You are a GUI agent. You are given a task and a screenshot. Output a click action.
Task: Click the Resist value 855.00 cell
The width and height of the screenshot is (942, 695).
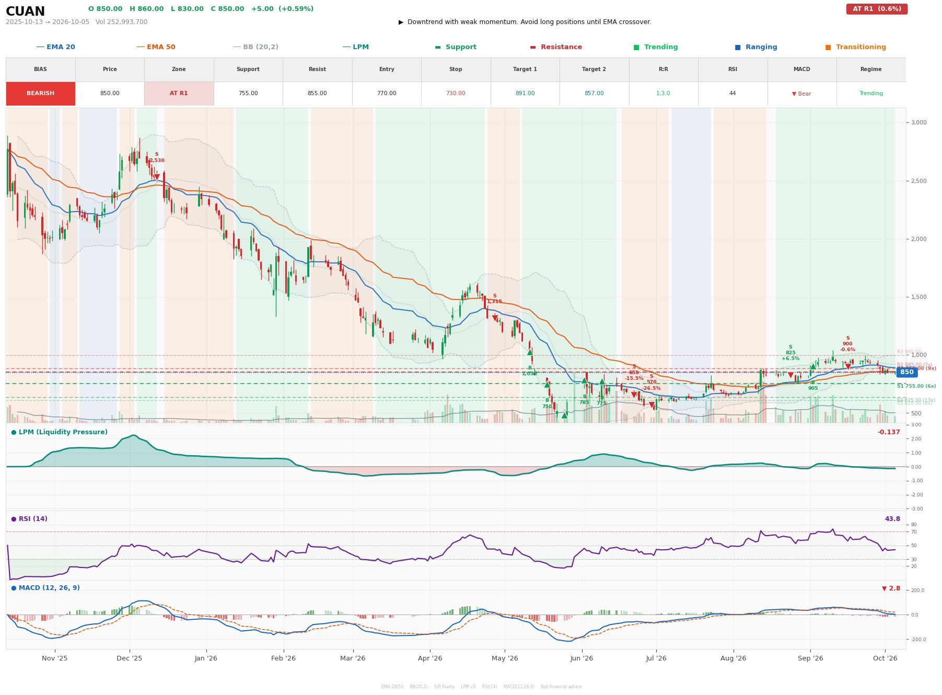317,94
